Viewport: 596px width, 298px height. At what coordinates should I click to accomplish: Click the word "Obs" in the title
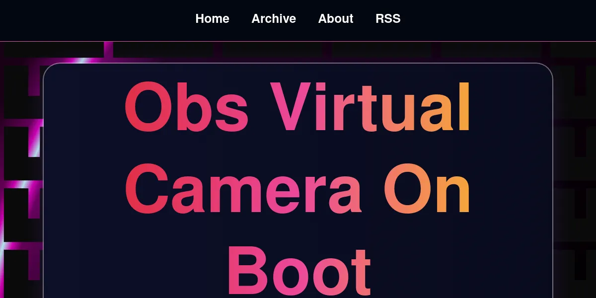(186, 108)
